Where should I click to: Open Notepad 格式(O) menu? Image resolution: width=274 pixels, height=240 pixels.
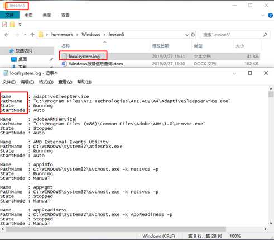click(46, 82)
